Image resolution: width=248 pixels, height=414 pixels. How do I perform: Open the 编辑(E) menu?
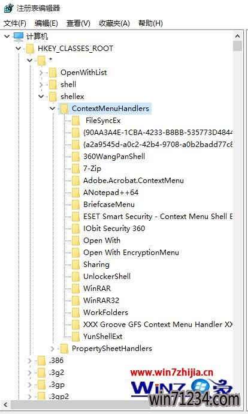46,23
